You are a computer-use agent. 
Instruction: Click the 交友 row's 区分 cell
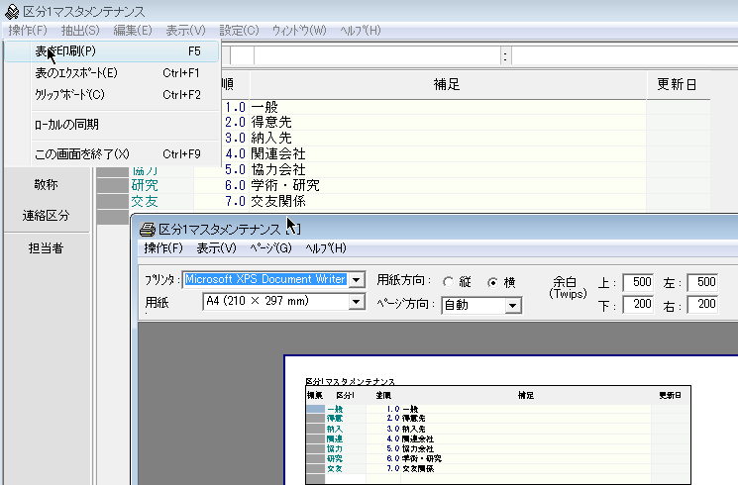[160, 201]
